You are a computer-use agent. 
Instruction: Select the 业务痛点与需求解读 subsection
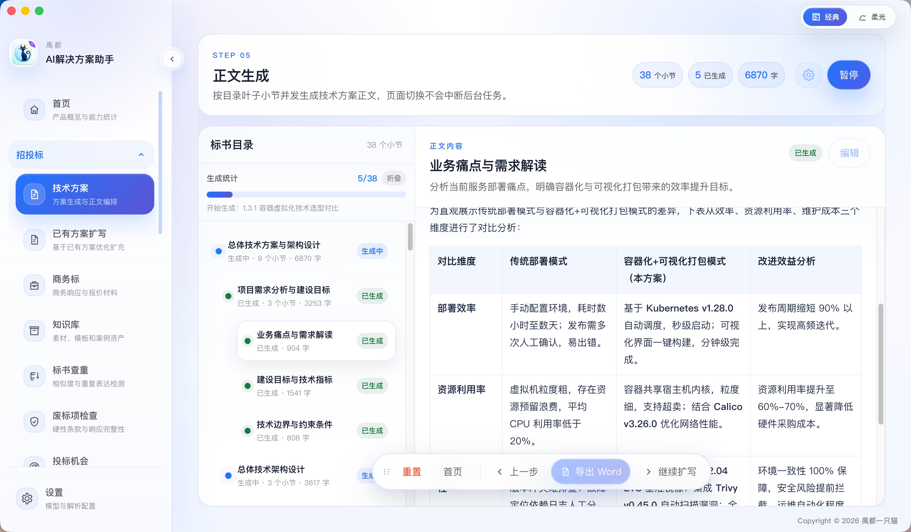point(316,341)
